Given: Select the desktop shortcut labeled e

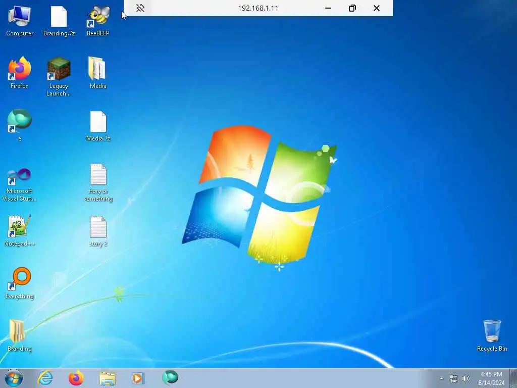Looking at the screenshot, I should click(20, 125).
